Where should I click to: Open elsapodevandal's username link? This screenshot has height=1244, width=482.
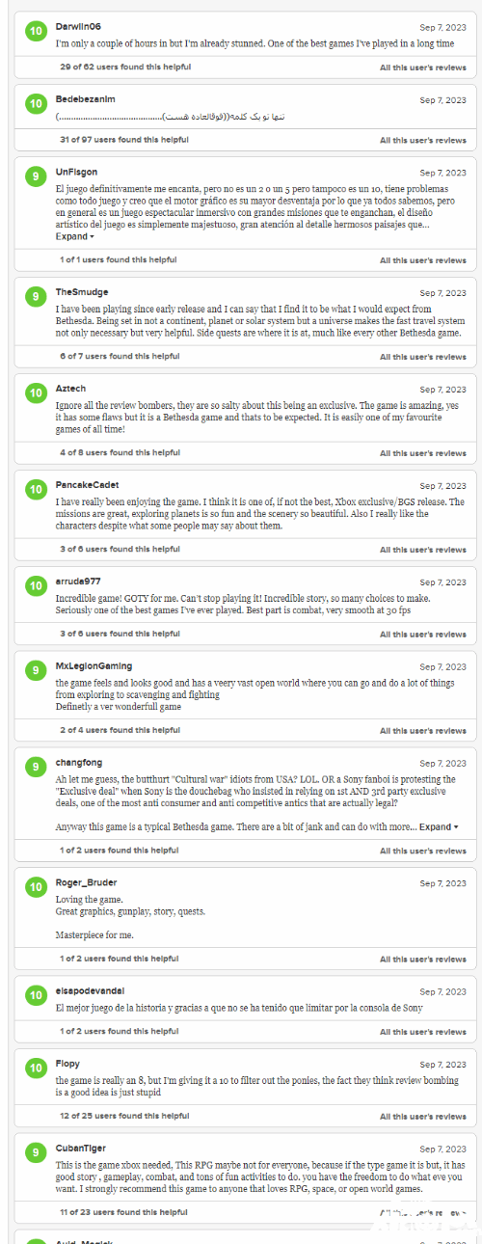tap(90, 991)
